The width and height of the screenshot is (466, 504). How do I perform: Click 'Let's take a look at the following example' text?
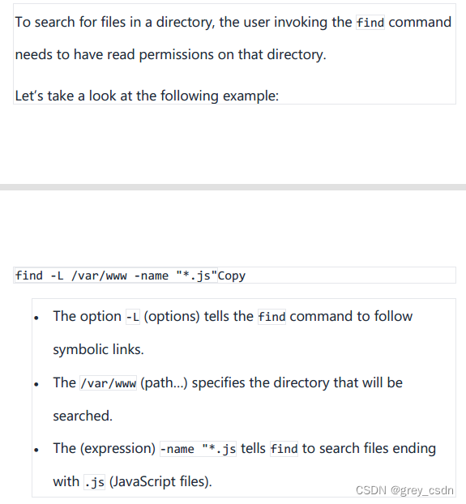pyautogui.click(x=147, y=96)
